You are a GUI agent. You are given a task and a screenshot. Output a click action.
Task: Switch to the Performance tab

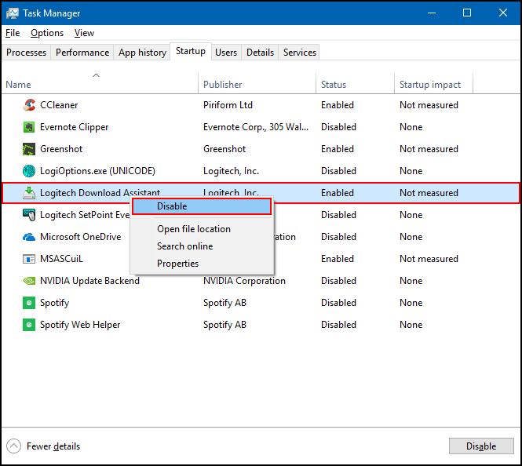(x=82, y=53)
